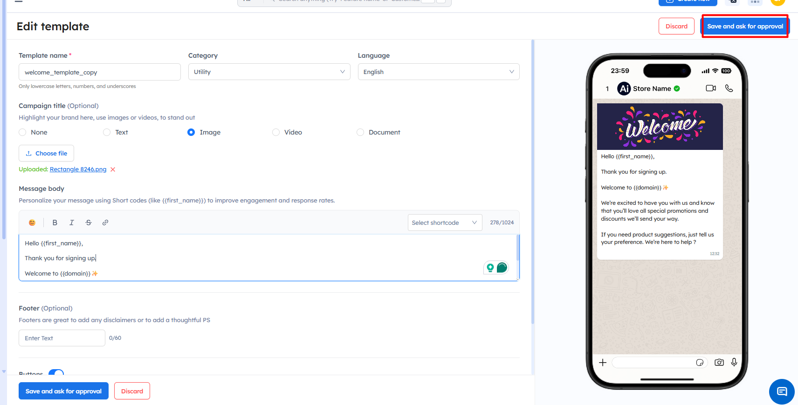Insert a link using the link icon
Image resolution: width=798 pixels, height=405 pixels.
105,223
